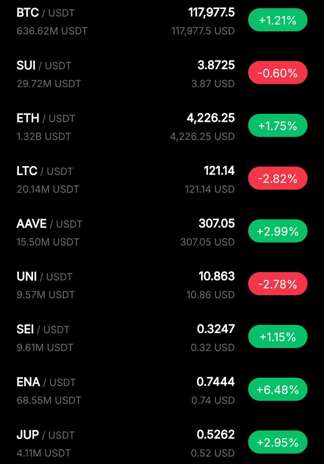Open the ENA / USDT trading pair
The width and height of the screenshot is (324, 464).
(162, 390)
